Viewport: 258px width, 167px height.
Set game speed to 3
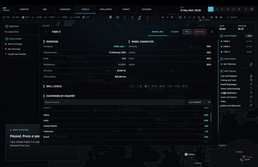(x=228, y=9)
